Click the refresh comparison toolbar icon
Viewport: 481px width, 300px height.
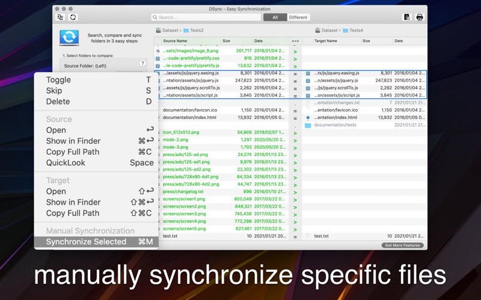click(73, 17)
